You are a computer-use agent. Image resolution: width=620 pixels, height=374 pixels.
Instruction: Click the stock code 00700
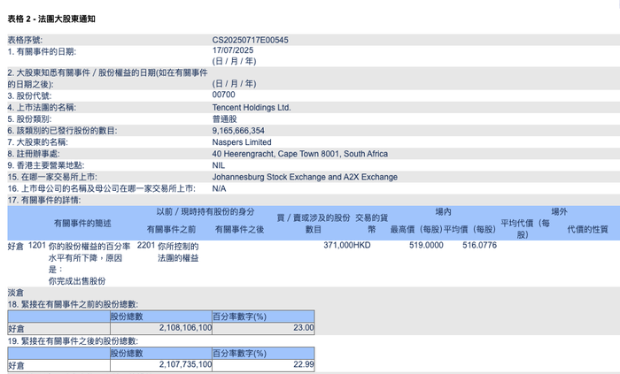click(x=223, y=95)
